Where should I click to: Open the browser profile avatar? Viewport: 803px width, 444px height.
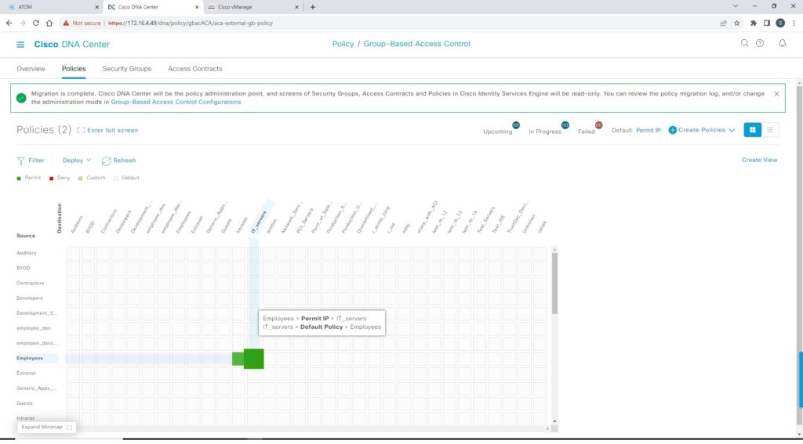click(x=780, y=23)
